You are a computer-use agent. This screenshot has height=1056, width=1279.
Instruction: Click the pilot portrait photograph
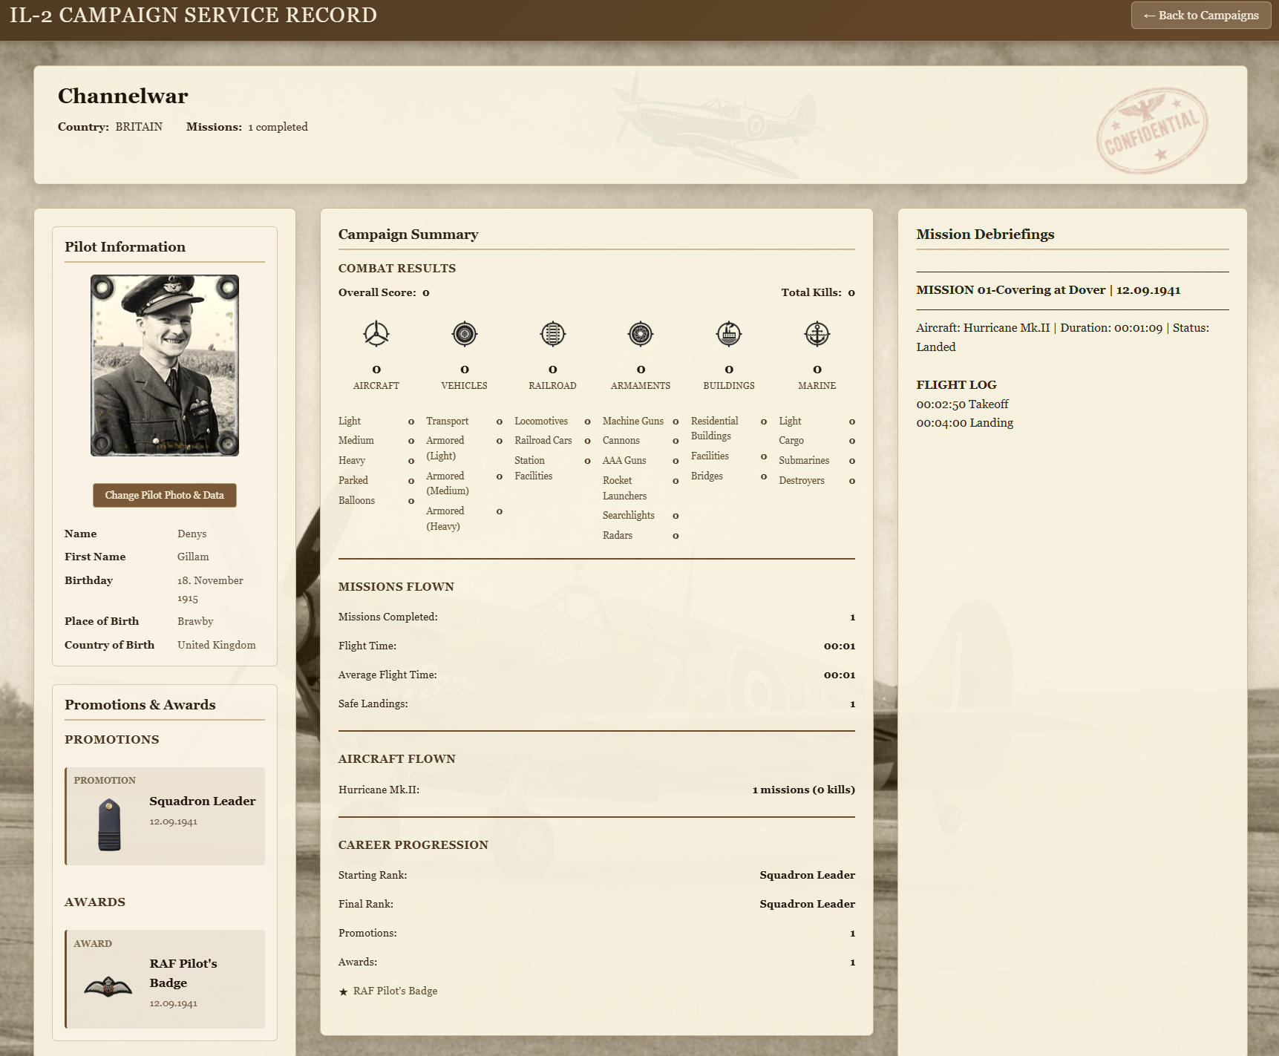pos(165,365)
